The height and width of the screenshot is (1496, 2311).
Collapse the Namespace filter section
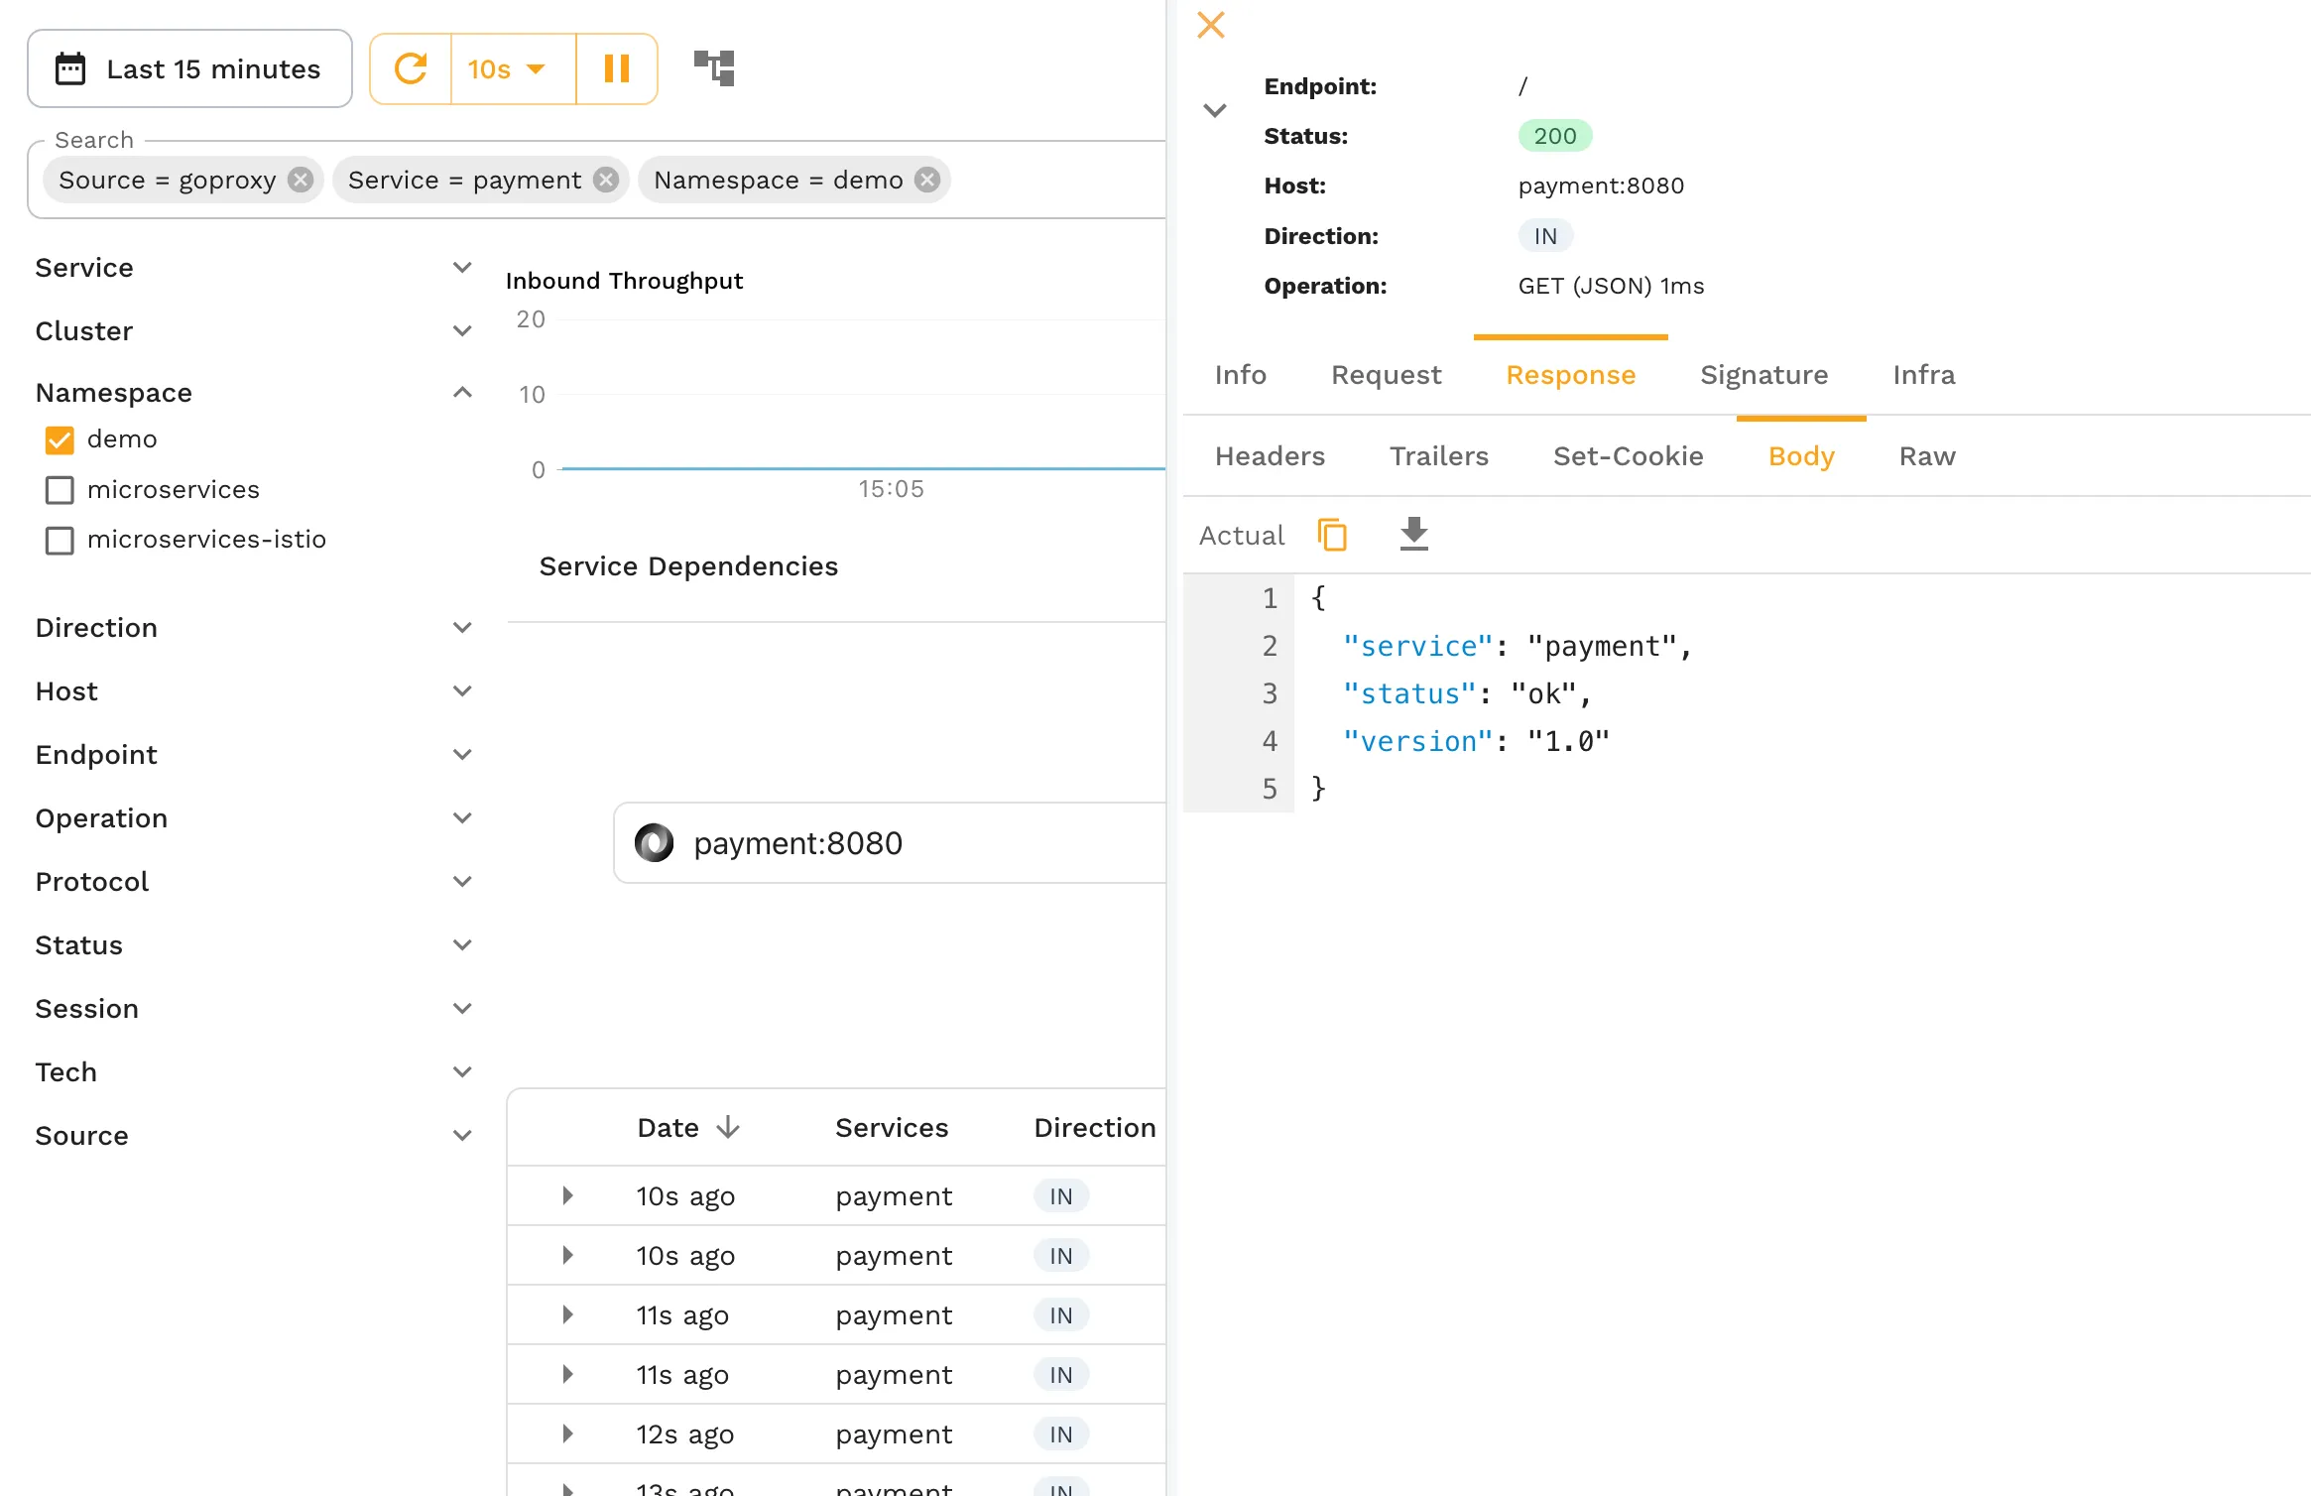pos(461,392)
